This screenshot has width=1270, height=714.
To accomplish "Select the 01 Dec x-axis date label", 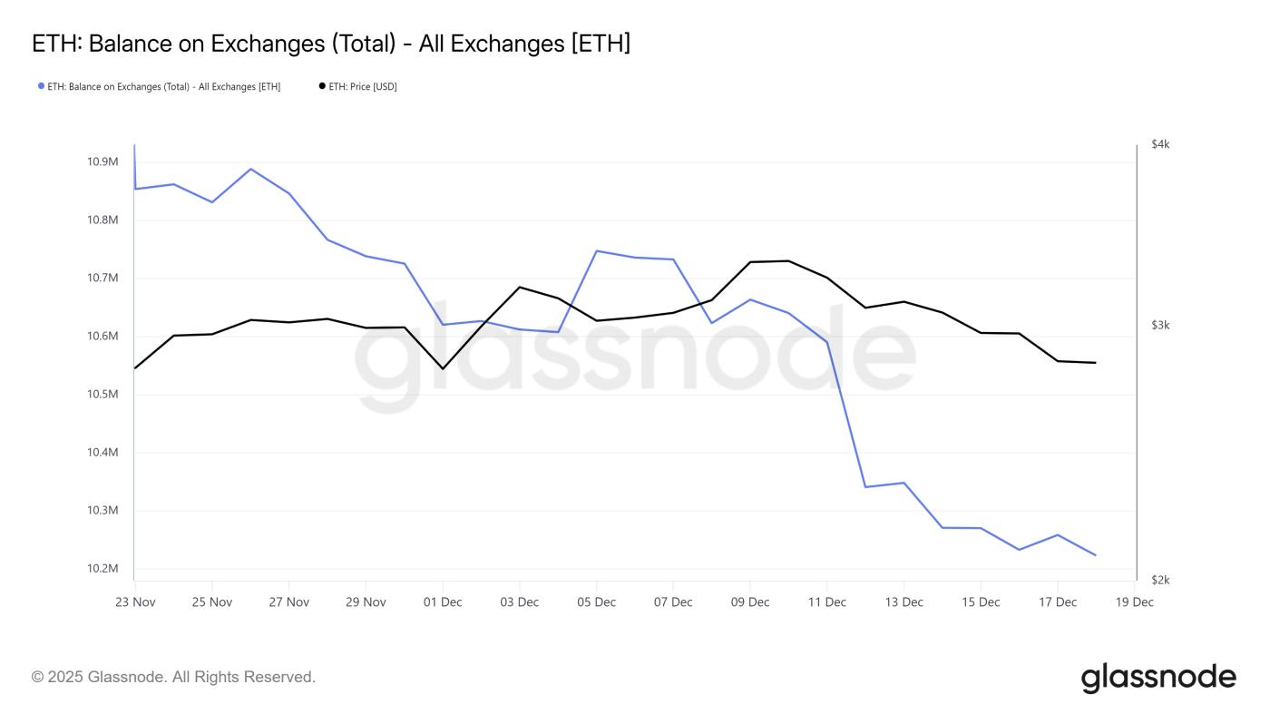I will (x=443, y=602).
